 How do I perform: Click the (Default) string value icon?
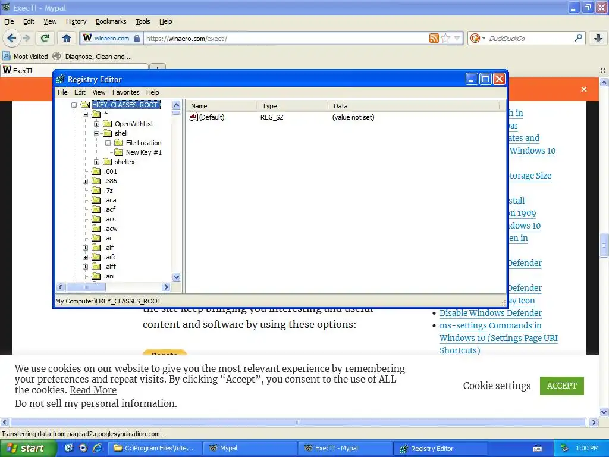pos(193,117)
